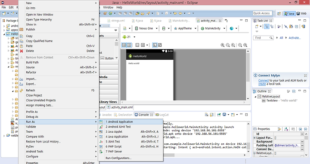Click Collapse All icon in Properties panel
Image resolution: width=310 pixels, height=164 pixels.
306,129
